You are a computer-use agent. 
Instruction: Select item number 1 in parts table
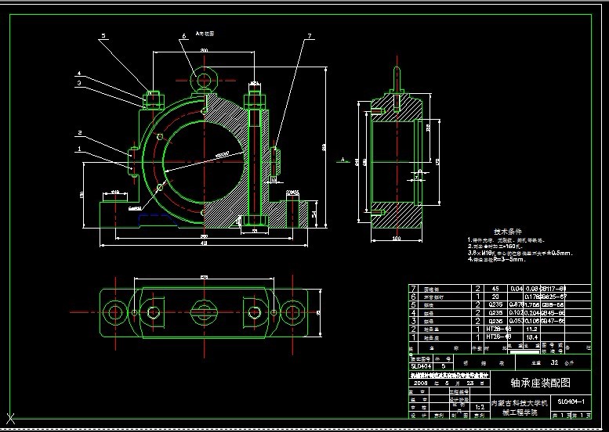(x=413, y=337)
